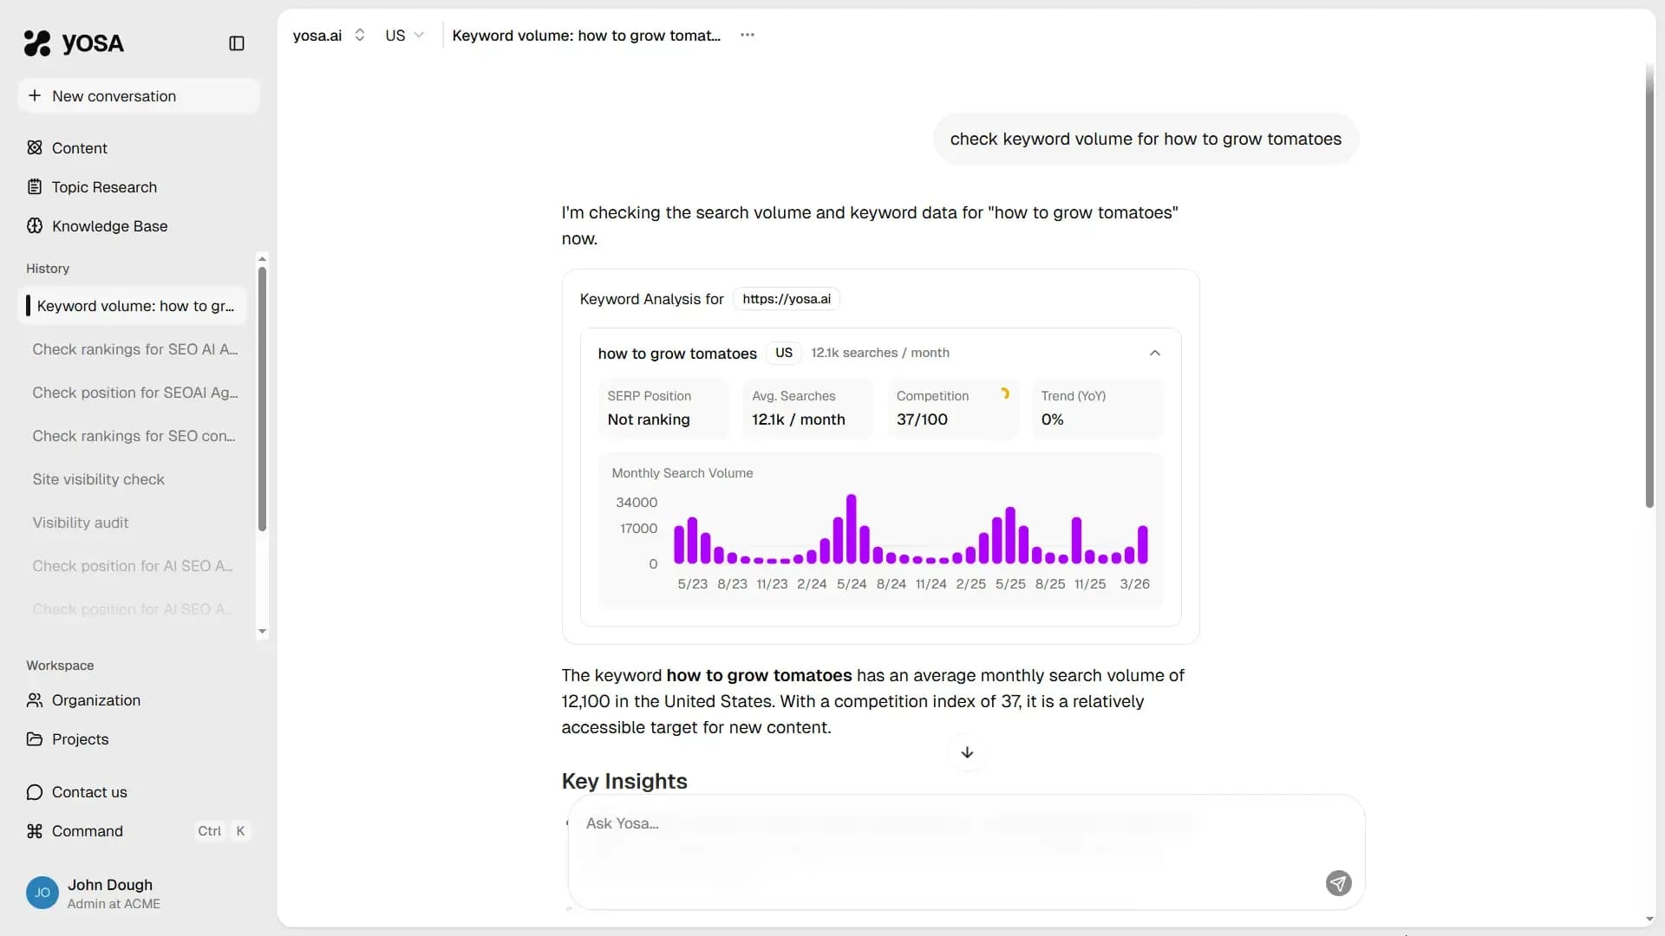Click the 'Admin at ACME' text
The height and width of the screenshot is (936, 1665).
coord(114,903)
